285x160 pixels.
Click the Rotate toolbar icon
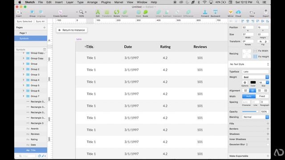117,12
